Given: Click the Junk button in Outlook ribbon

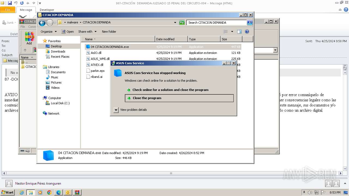Looking at the screenshot, I should tap(10, 23).
